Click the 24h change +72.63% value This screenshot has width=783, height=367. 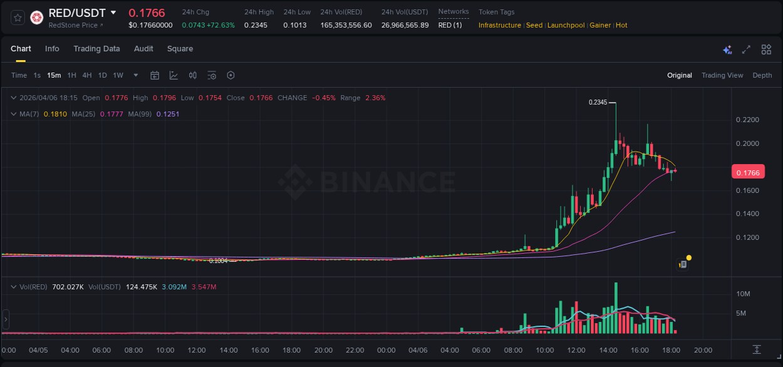220,25
